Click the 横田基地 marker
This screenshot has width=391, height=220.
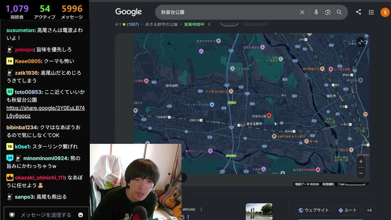click(x=360, y=80)
